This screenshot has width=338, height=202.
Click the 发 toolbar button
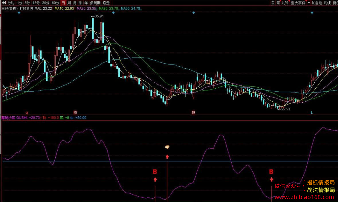[273, 3]
